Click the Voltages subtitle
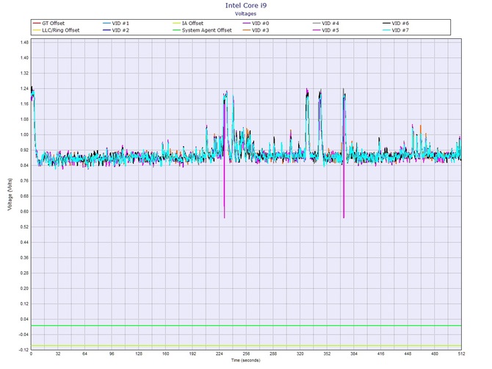The height and width of the screenshot is (369, 492). [246, 13]
